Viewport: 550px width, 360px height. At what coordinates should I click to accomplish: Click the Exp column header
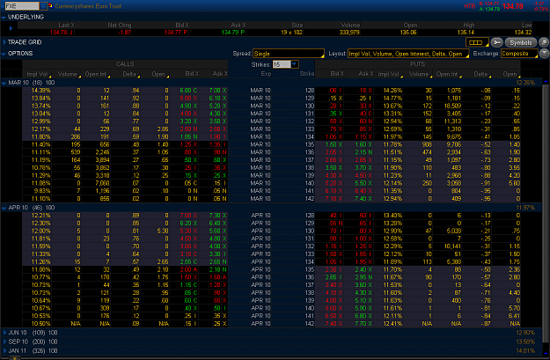(x=266, y=74)
